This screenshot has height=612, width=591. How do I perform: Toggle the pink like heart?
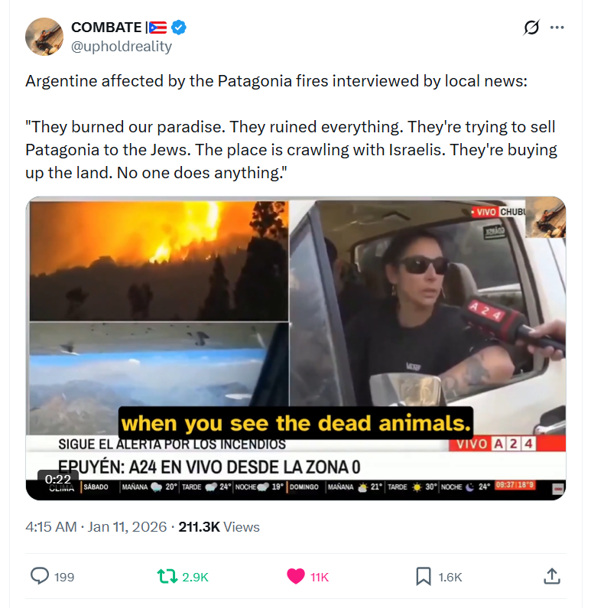296,576
